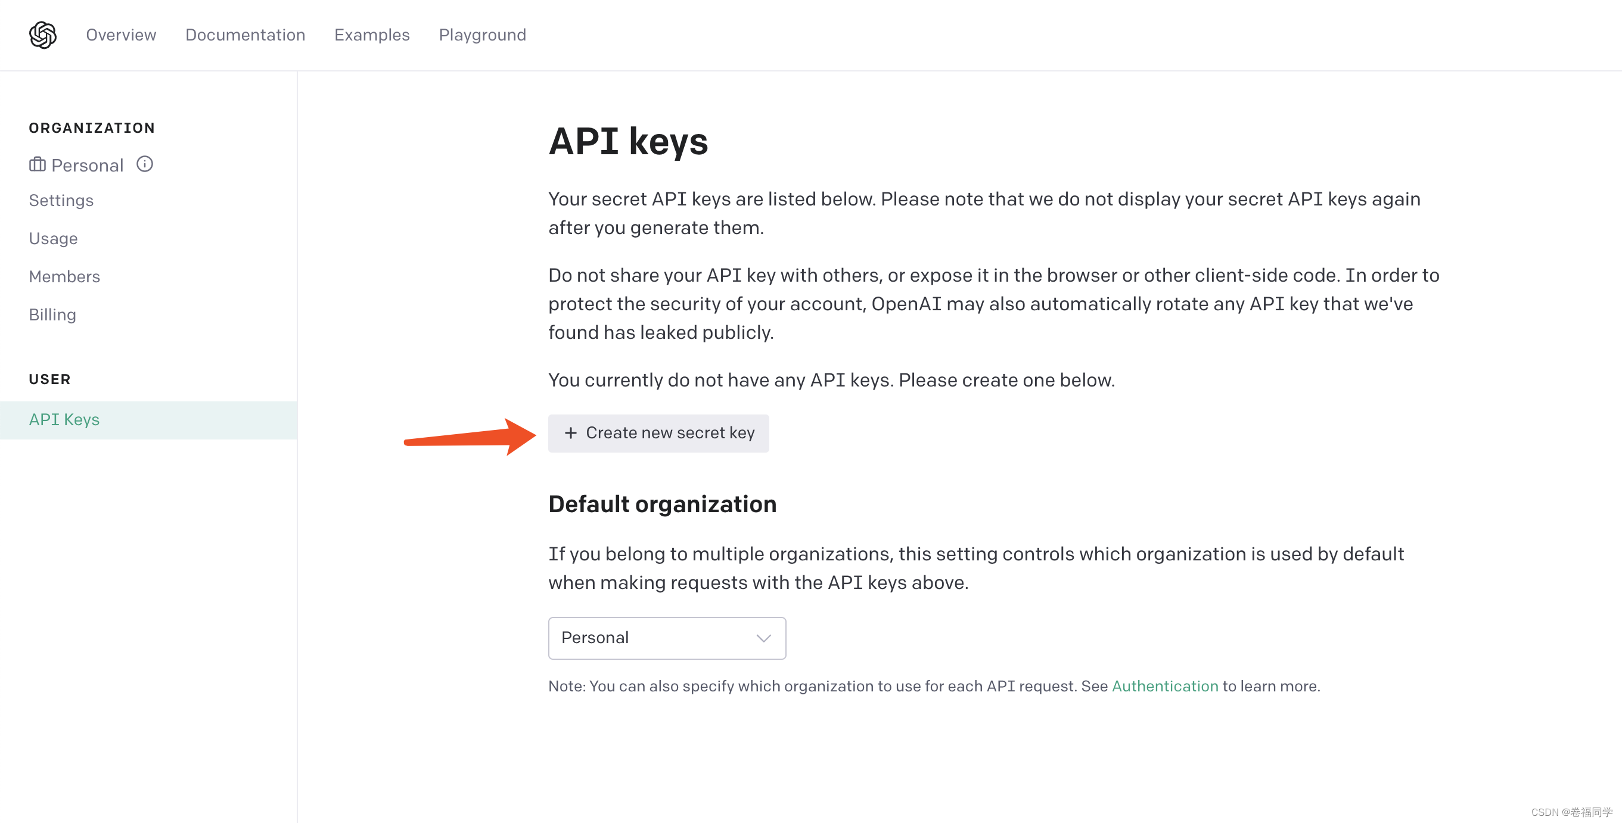Open the Playground page
1622x823 pixels.
point(482,35)
